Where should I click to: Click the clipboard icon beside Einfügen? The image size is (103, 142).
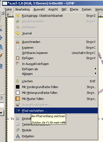click(x=18, y=58)
